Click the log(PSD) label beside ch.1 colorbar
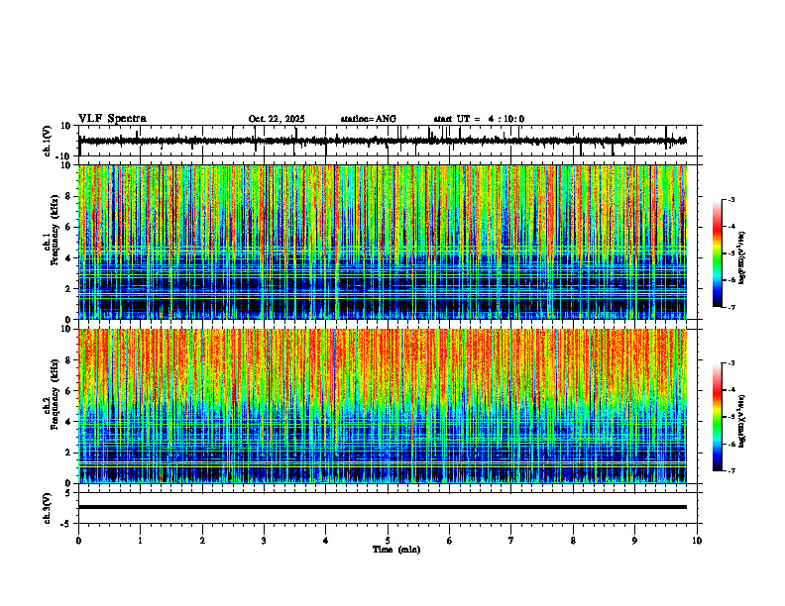Screen dimensions: 785x606 [742, 257]
